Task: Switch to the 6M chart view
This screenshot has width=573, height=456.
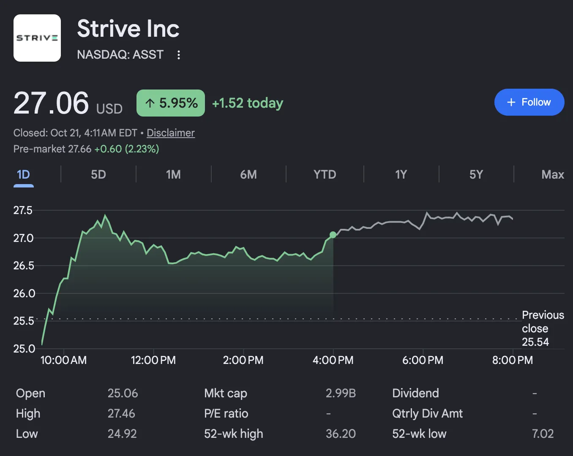Action: tap(248, 175)
